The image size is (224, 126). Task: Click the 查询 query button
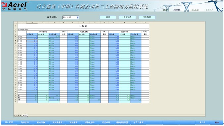coord(108,17)
